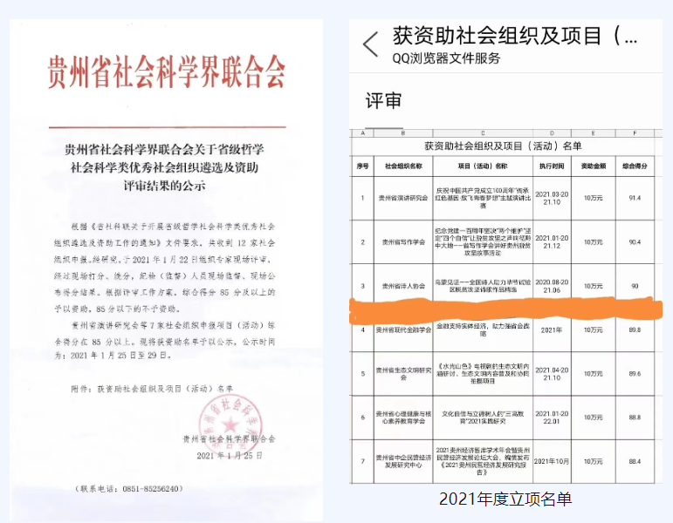673x523 pixels.
Task: Select column F header
Action: [634, 133]
